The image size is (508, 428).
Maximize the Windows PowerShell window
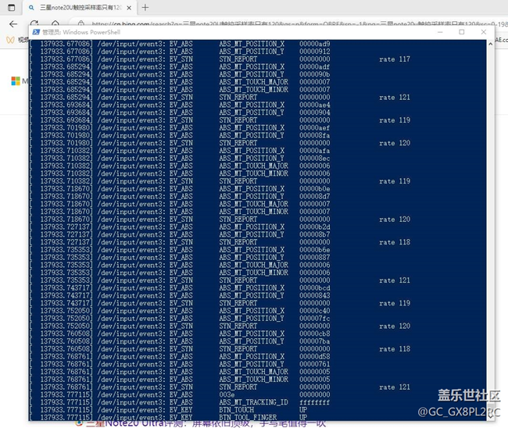click(461, 33)
